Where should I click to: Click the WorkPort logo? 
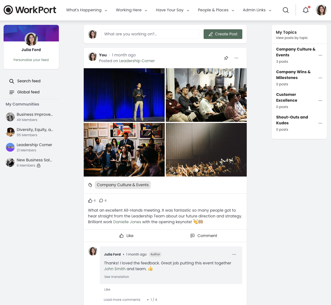(x=30, y=10)
